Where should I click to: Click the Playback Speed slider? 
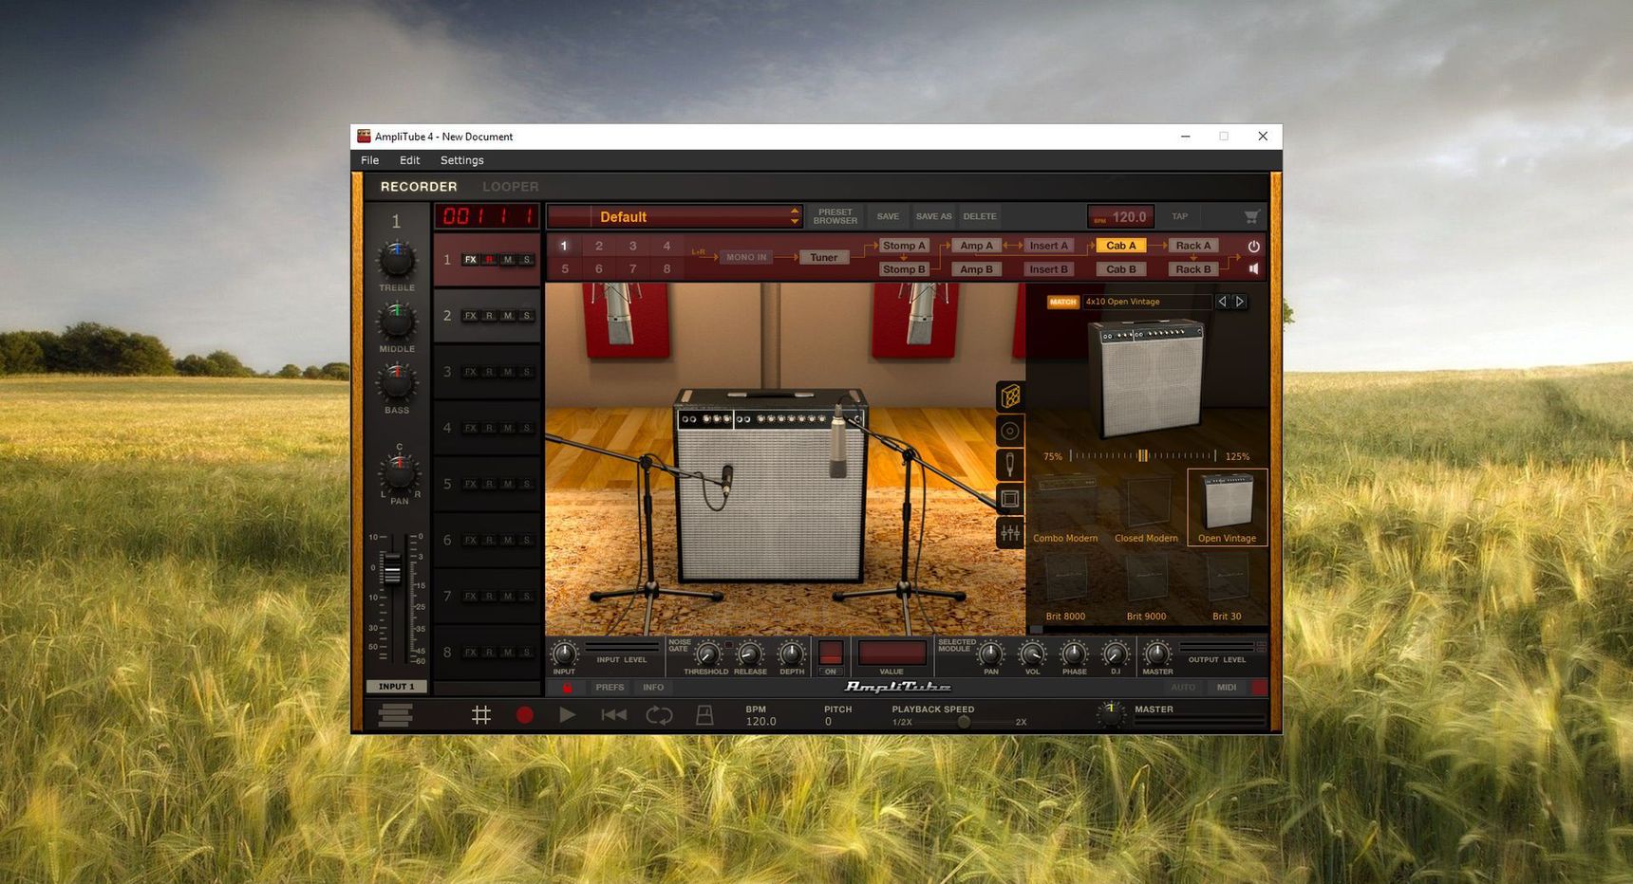[964, 722]
